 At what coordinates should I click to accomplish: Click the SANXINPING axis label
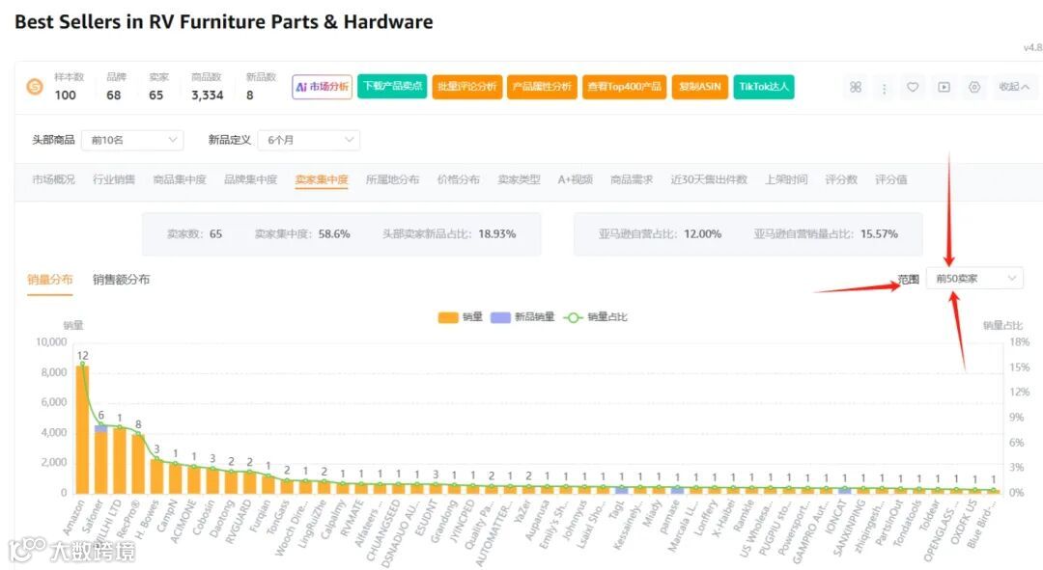tap(851, 528)
